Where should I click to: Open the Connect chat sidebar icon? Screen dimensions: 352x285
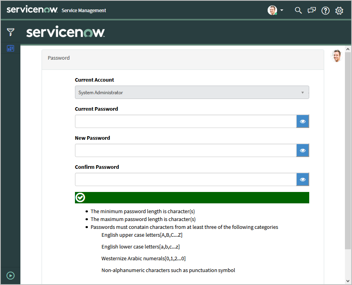(312, 11)
